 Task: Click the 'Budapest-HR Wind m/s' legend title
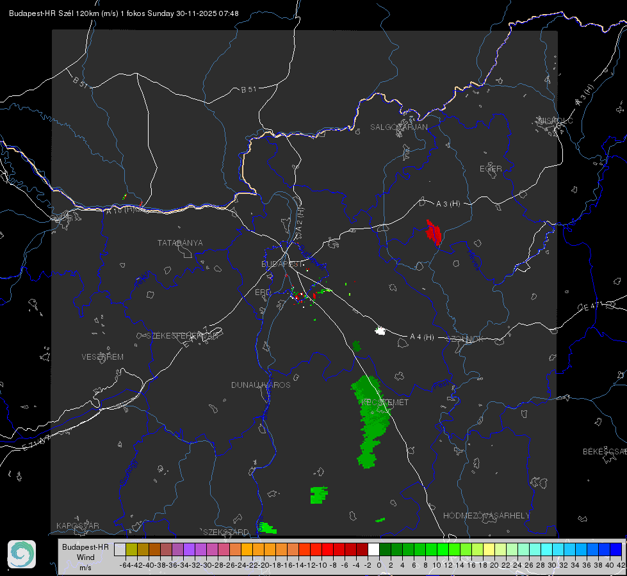(86, 557)
